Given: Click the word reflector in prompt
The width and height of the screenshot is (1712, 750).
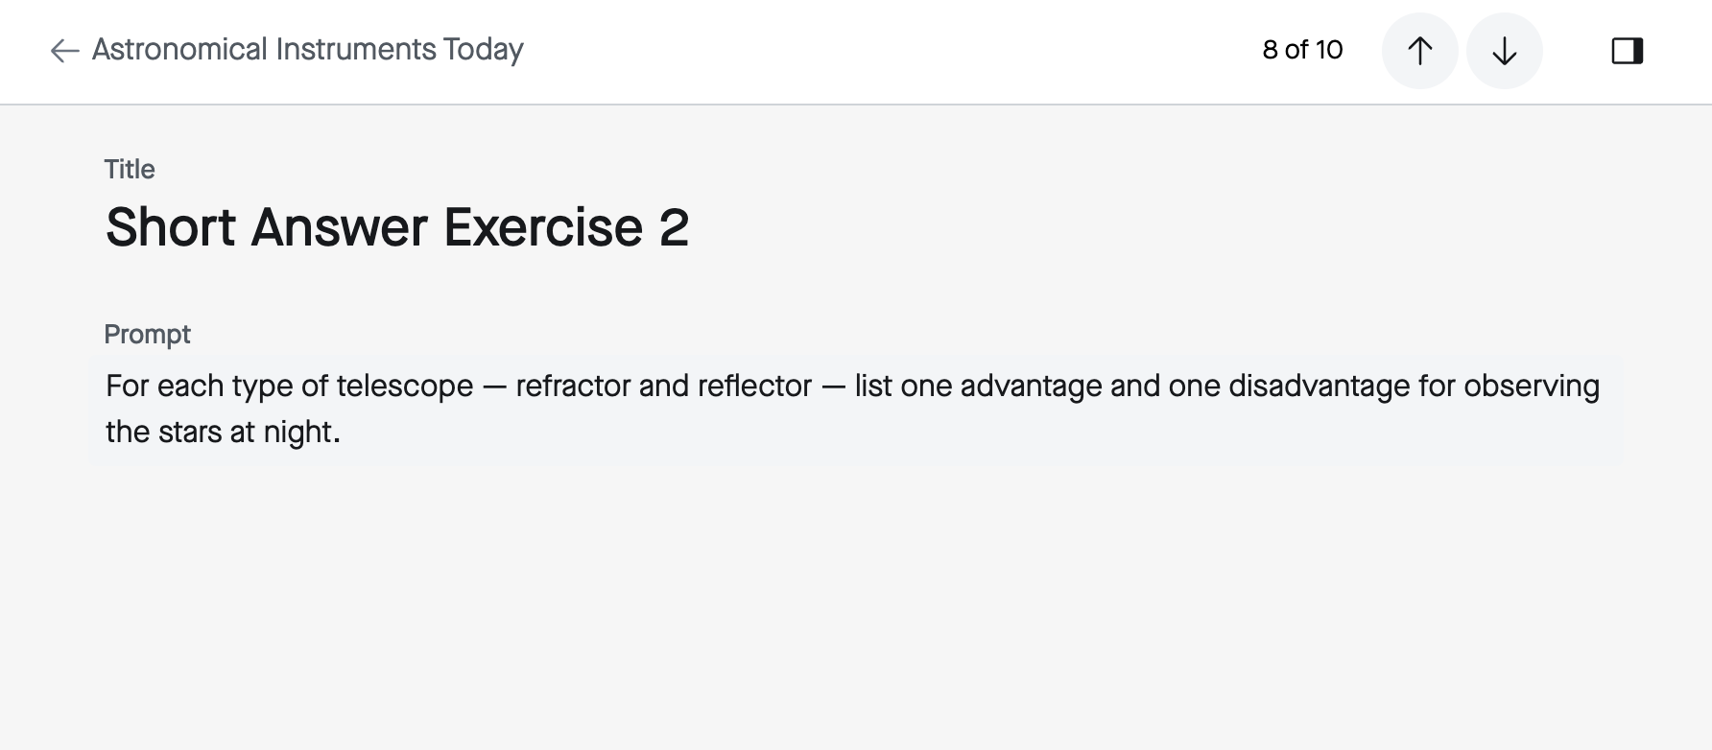Looking at the screenshot, I should tap(754, 386).
